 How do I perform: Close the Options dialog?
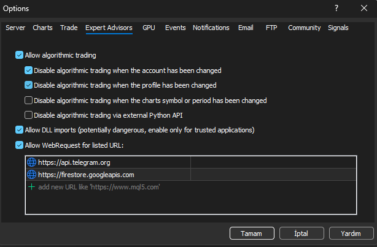pos(364,8)
